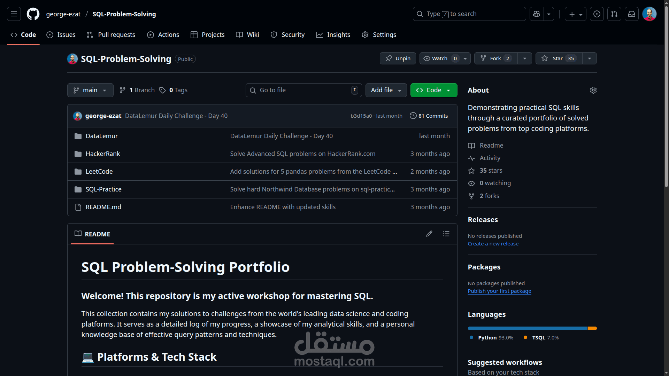Open the 'Enhance README with updated skills' commit
The width and height of the screenshot is (669, 376).
(x=283, y=207)
